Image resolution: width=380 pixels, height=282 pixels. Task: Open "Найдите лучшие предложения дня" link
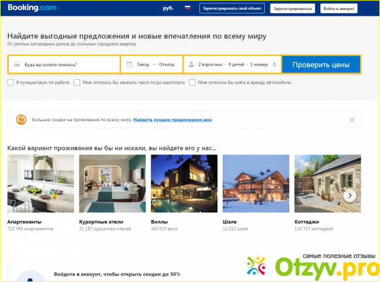click(172, 119)
